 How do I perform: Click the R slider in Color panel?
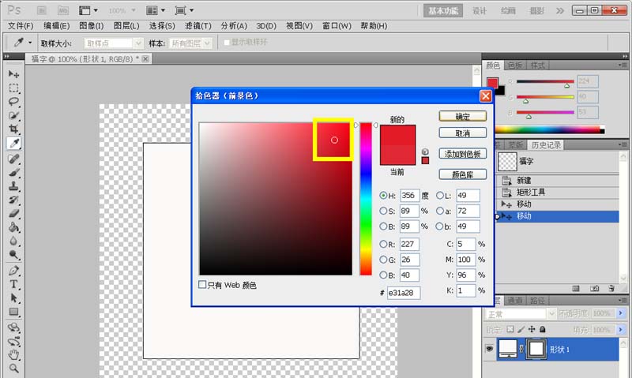pos(545,82)
